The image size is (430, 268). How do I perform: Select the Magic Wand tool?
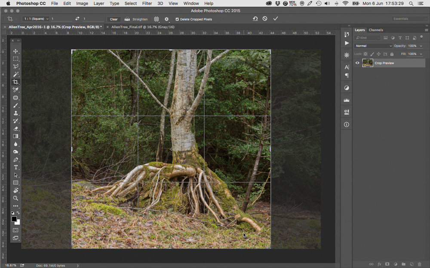(16, 74)
